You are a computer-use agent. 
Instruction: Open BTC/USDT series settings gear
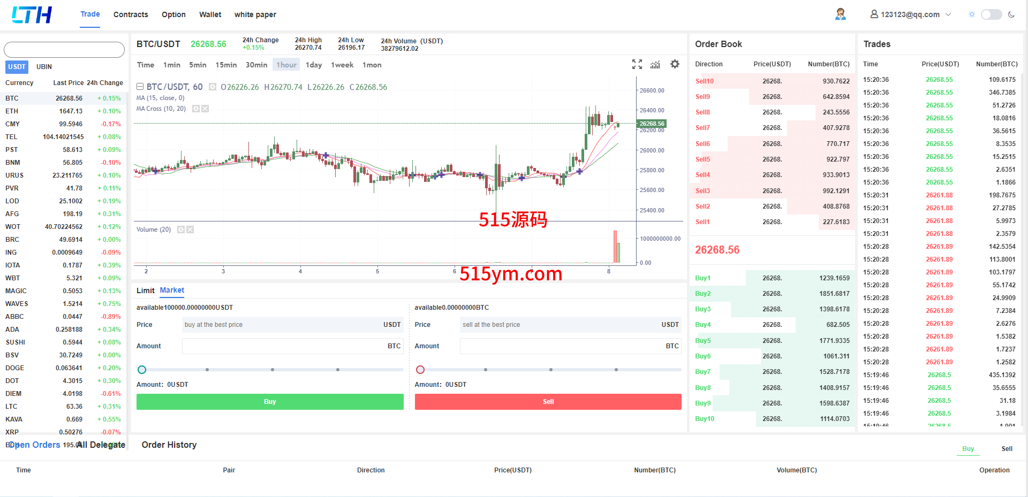[213, 87]
